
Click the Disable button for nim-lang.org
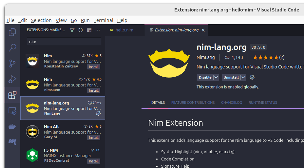coord(205,77)
